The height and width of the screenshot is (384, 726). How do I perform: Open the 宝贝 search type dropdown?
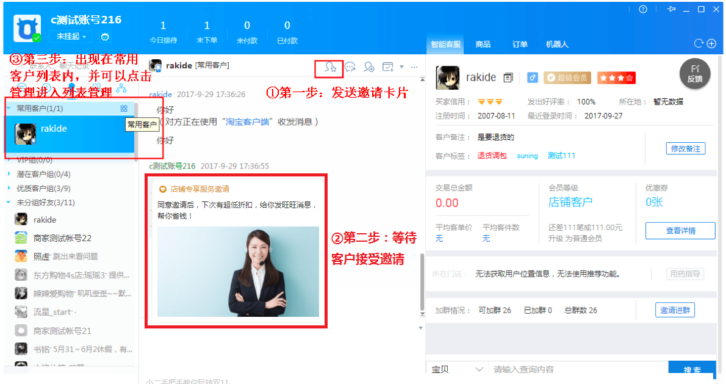(x=458, y=369)
